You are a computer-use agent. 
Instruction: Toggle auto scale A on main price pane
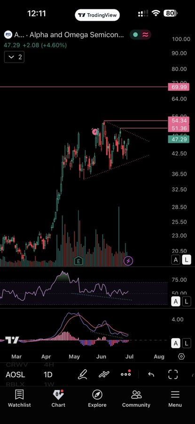(x=176, y=260)
